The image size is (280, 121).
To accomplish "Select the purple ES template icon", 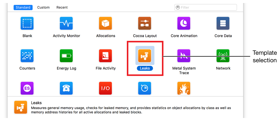I will [x=27, y=88].
